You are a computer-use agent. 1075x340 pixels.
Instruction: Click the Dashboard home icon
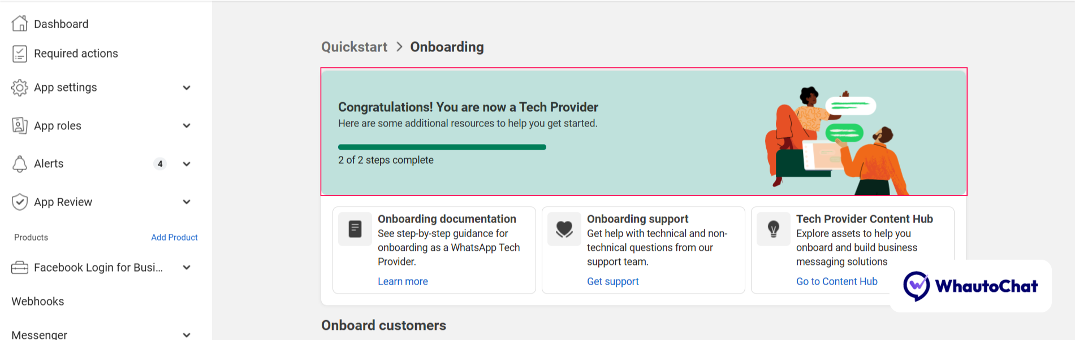point(20,24)
